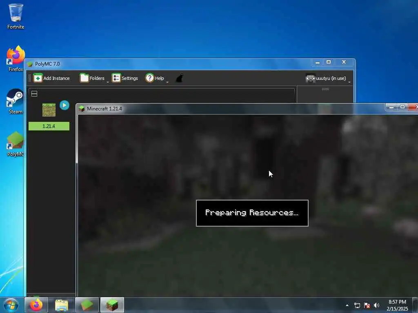Switch to Minecraft taskbar button

point(112,305)
